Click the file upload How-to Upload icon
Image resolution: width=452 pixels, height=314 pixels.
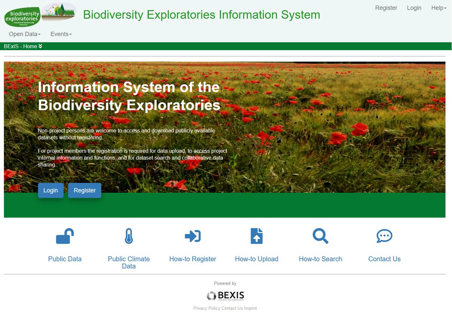pyautogui.click(x=257, y=236)
